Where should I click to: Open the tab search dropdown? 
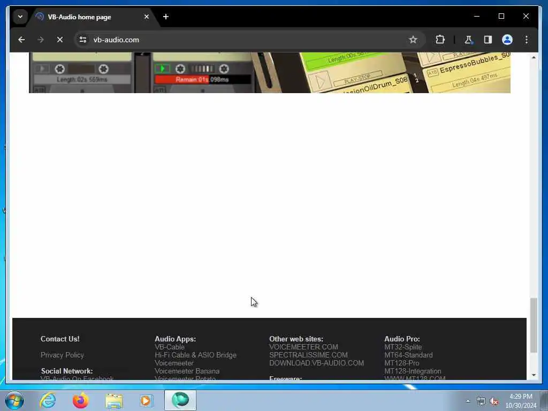point(20,17)
